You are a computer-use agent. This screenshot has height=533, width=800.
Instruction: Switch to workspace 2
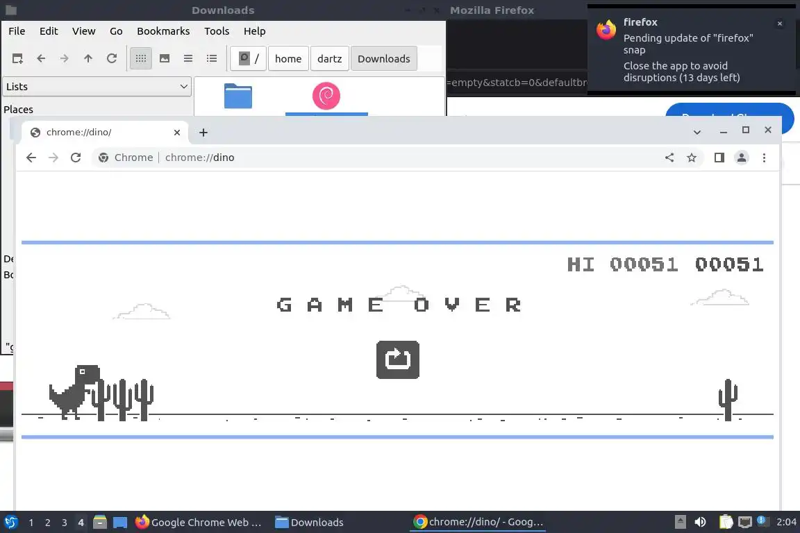pos(47,523)
